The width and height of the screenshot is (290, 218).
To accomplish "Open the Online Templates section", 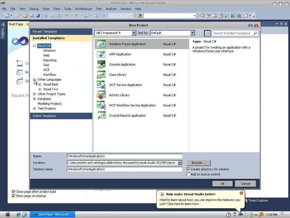I will pyautogui.click(x=61, y=116).
